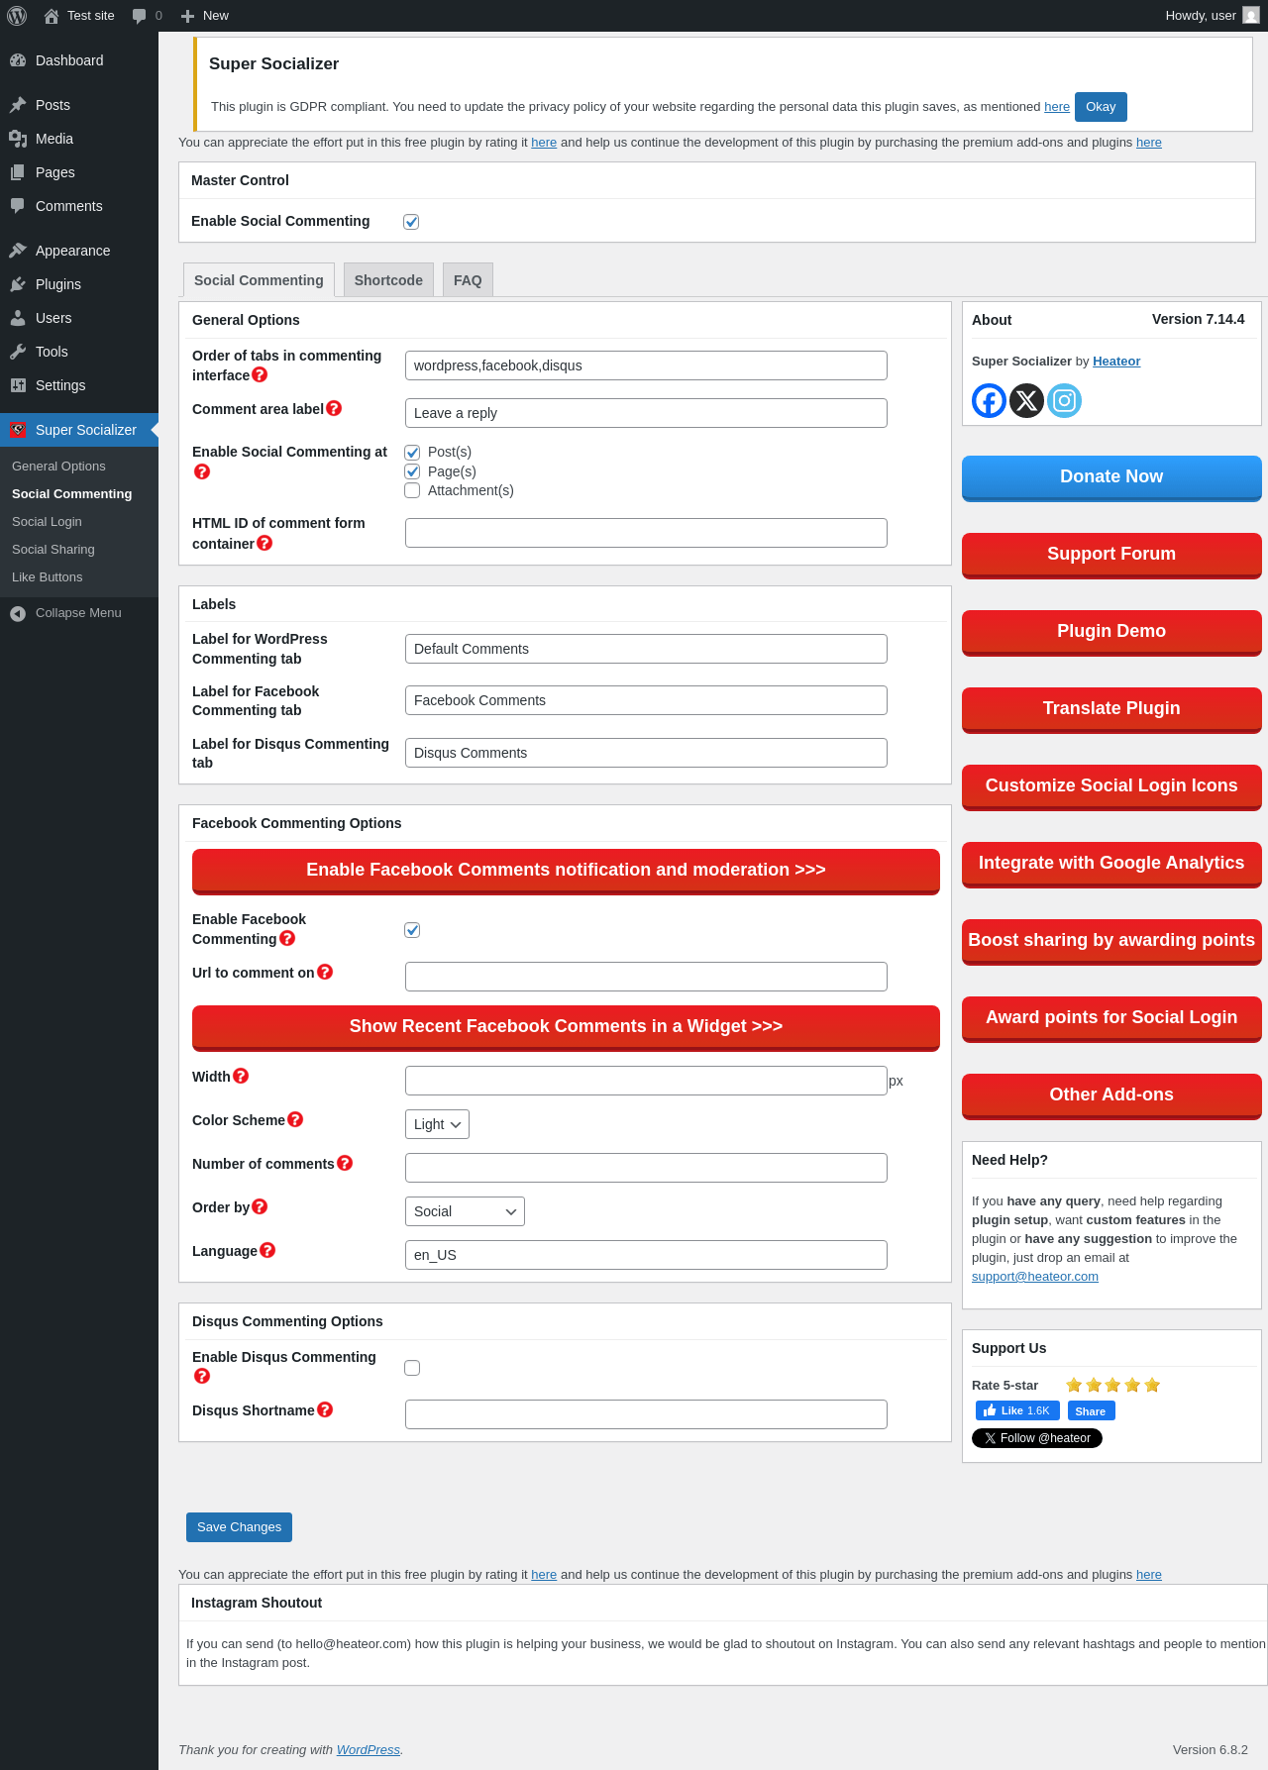Open Heateor X (Twitter) icon in About box
Screen dimensions: 1268x1770
pyautogui.click(x=1026, y=400)
